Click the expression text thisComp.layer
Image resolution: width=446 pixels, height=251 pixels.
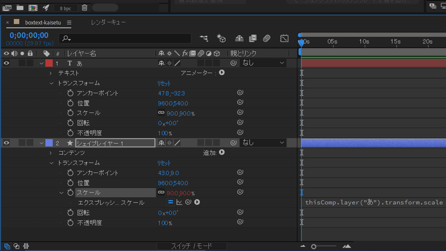(374, 202)
